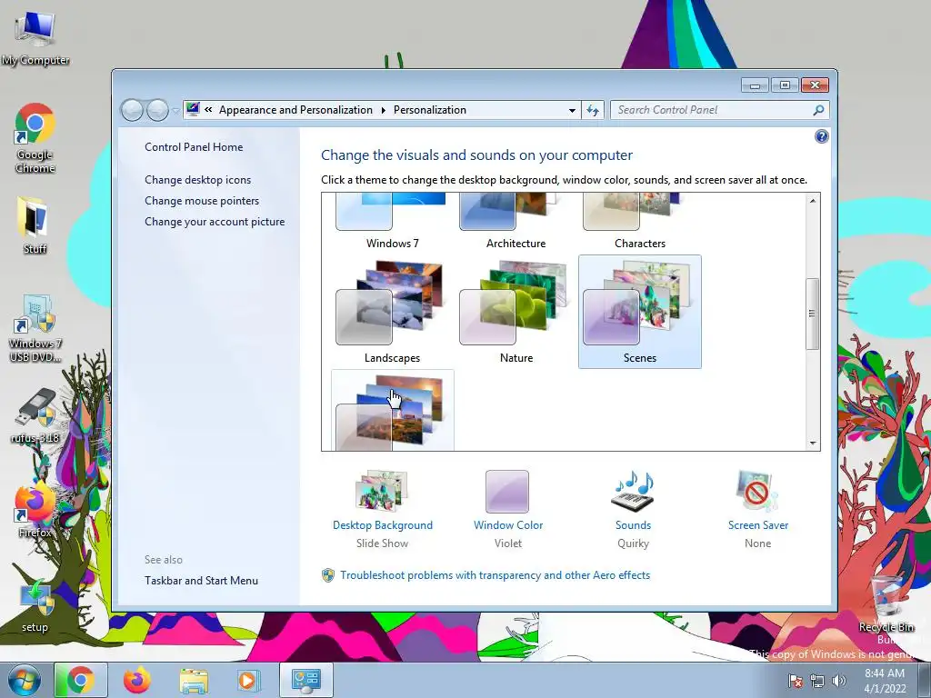Screen dimensions: 931x698
Task: Click the double chevron in address bar
Action: (208, 110)
